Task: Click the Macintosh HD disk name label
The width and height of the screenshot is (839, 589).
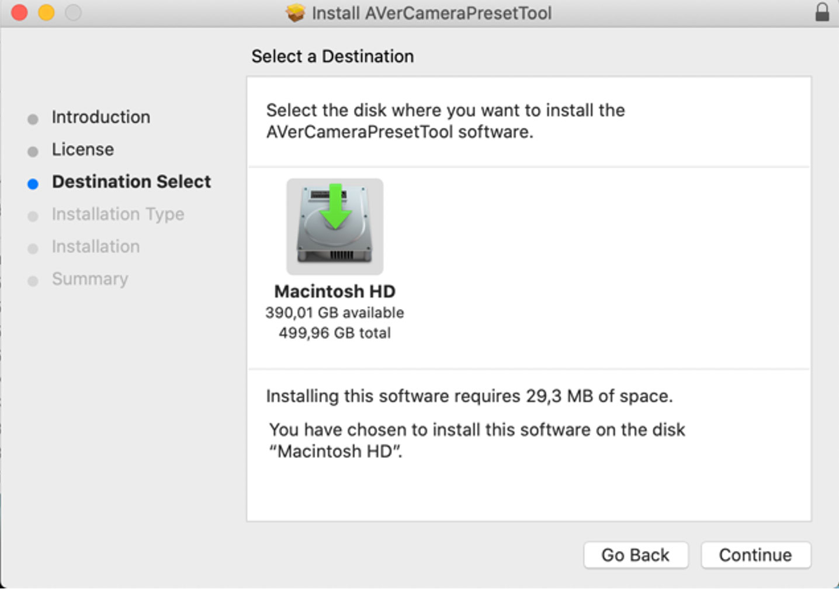Action: (335, 291)
